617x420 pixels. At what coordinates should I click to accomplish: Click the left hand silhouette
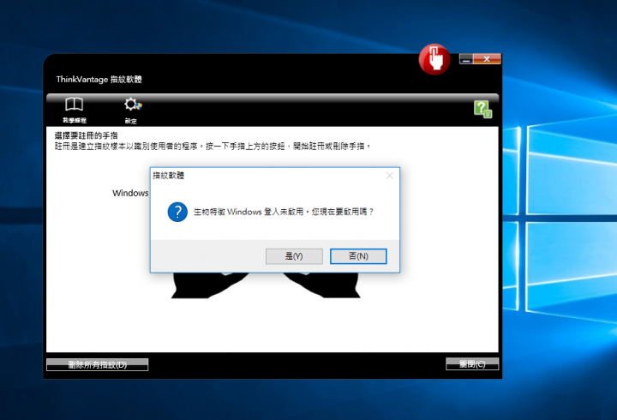tap(208, 285)
